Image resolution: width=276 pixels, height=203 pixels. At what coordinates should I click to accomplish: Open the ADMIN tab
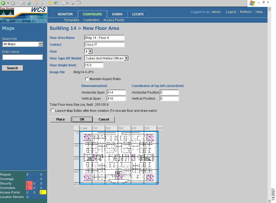click(117, 14)
